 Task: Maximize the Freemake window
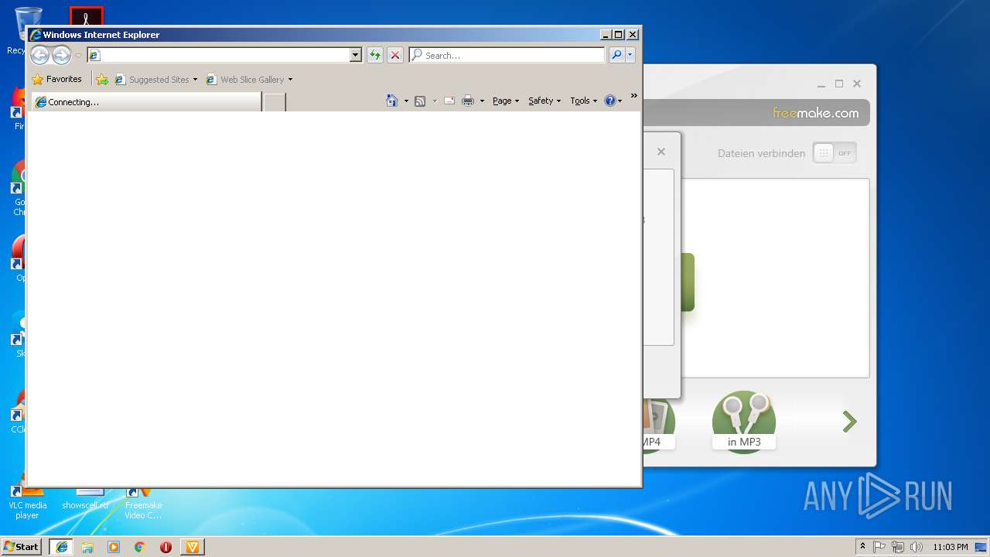[x=839, y=84]
